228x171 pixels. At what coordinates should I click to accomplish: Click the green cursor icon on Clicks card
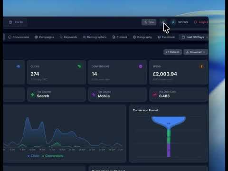[79, 66]
